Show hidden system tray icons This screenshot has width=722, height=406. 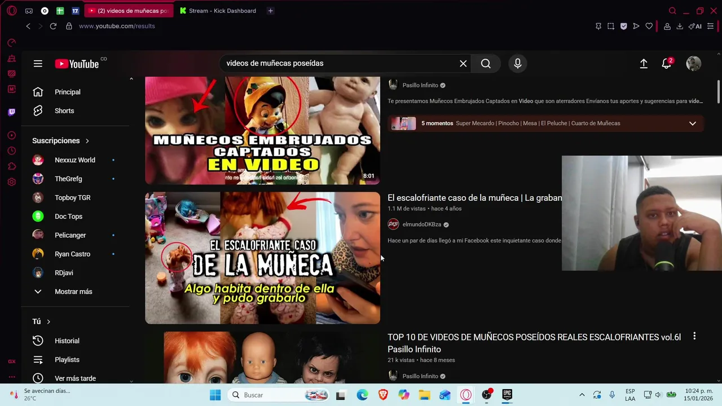[x=582, y=395]
